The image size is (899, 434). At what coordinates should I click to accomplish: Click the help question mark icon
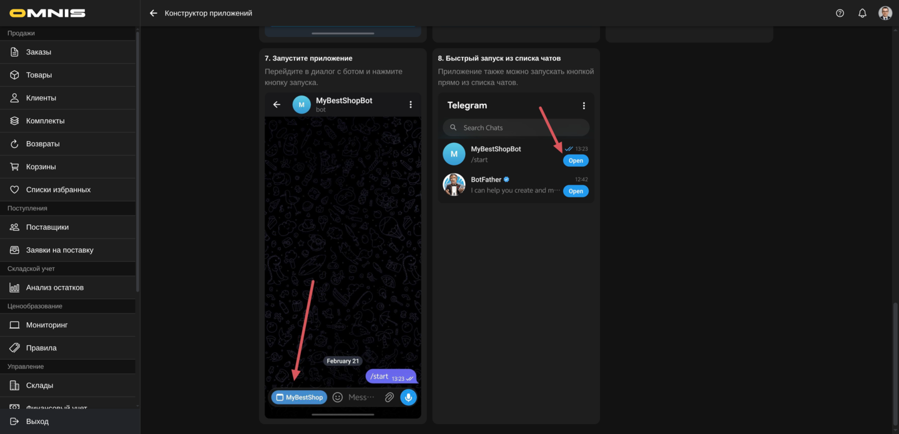tap(840, 12)
